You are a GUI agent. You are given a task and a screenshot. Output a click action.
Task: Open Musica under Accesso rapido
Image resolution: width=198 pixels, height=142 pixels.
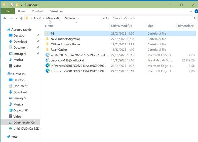pos(18,60)
